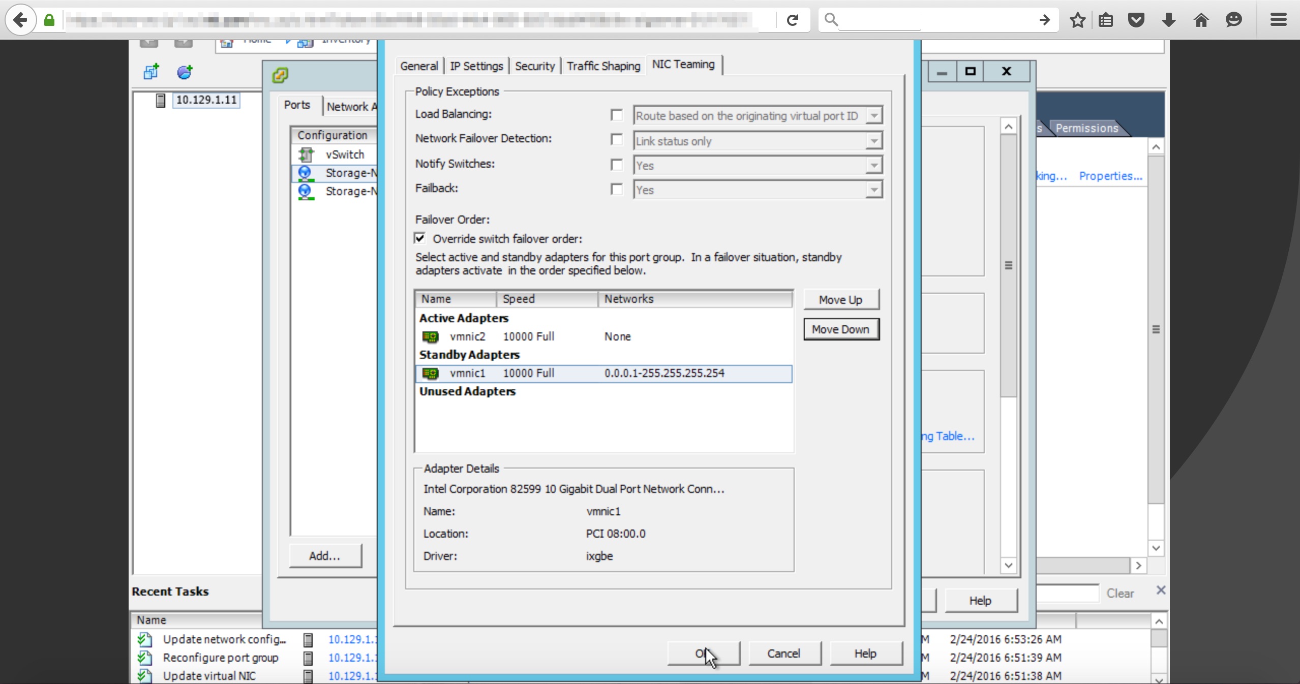Click the browser reload icon
Image resolution: width=1300 pixels, height=684 pixels.
coord(792,20)
